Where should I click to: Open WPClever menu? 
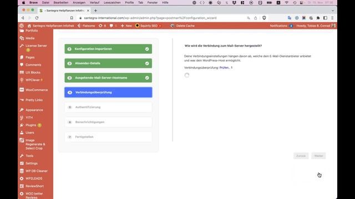(33, 80)
